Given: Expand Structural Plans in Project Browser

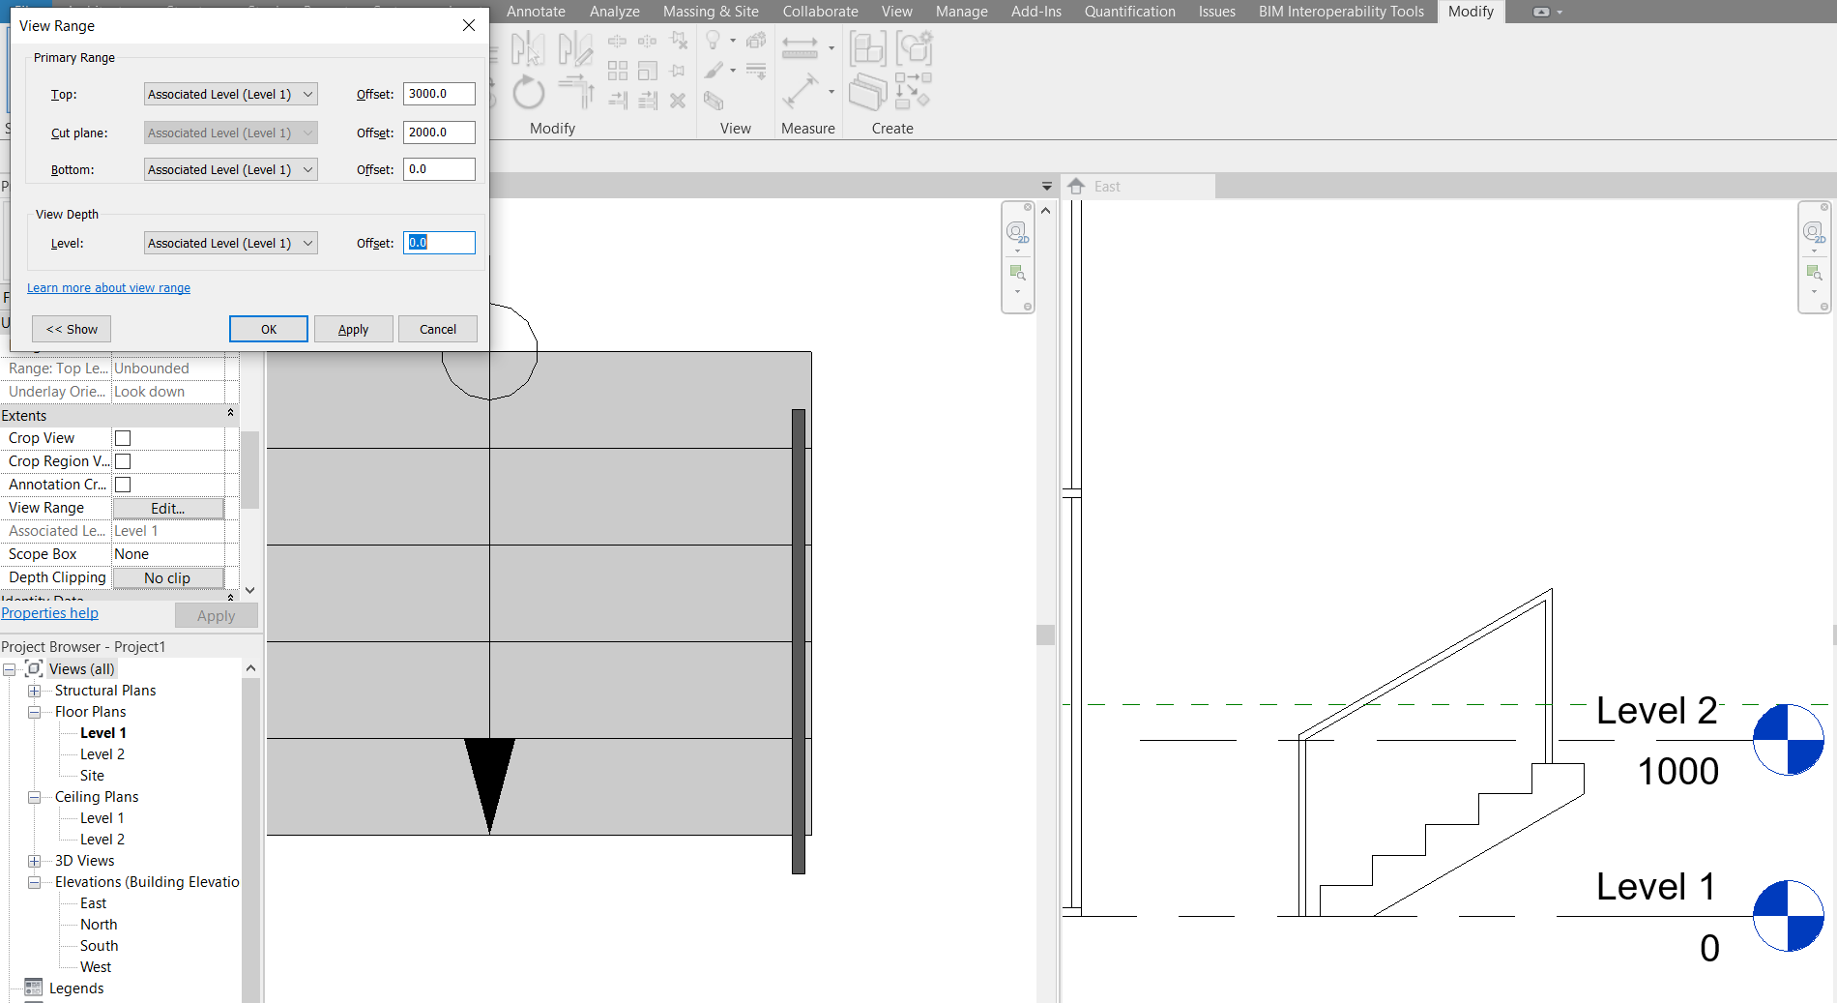Looking at the screenshot, I should point(35,691).
